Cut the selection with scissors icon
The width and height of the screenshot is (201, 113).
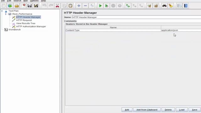click(57, 6)
